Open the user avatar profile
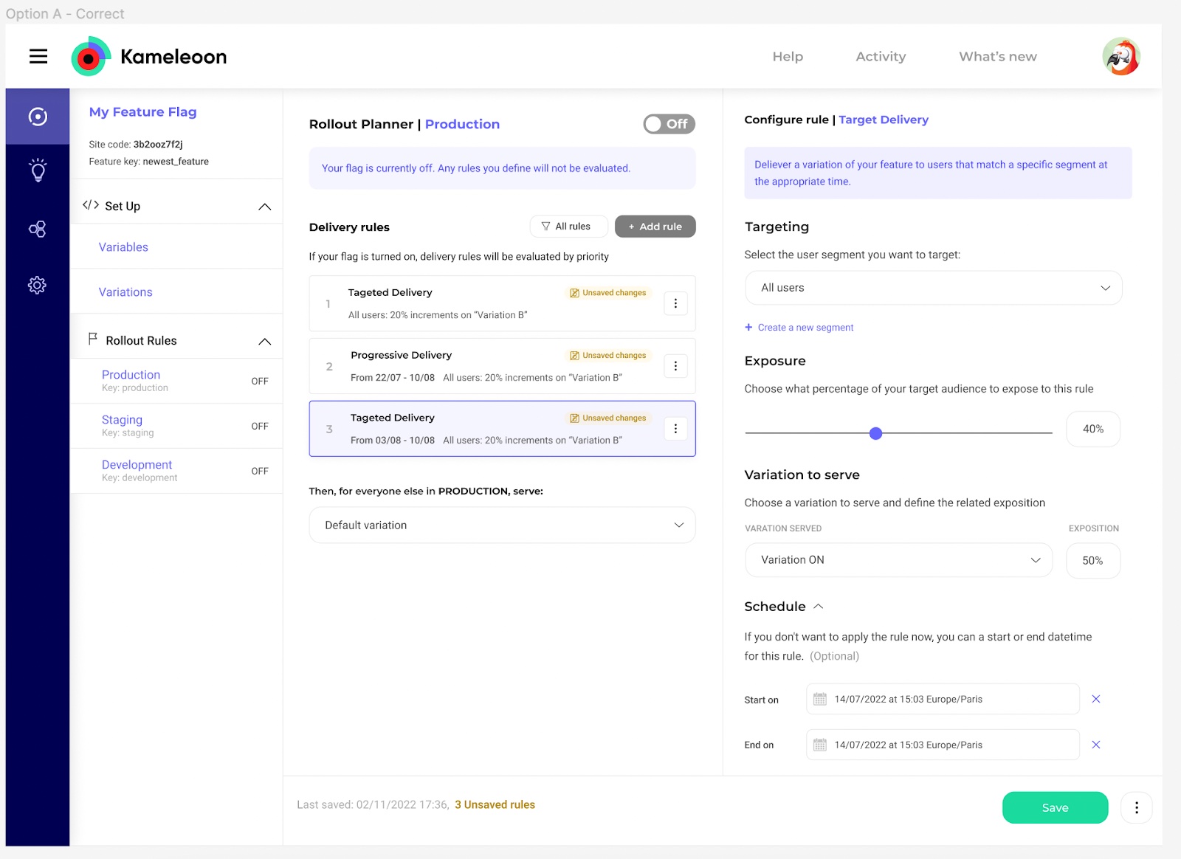Image resolution: width=1181 pixels, height=859 pixels. (1121, 56)
